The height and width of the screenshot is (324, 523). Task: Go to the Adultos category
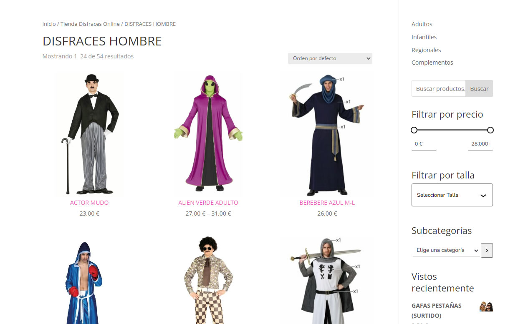tap(422, 24)
